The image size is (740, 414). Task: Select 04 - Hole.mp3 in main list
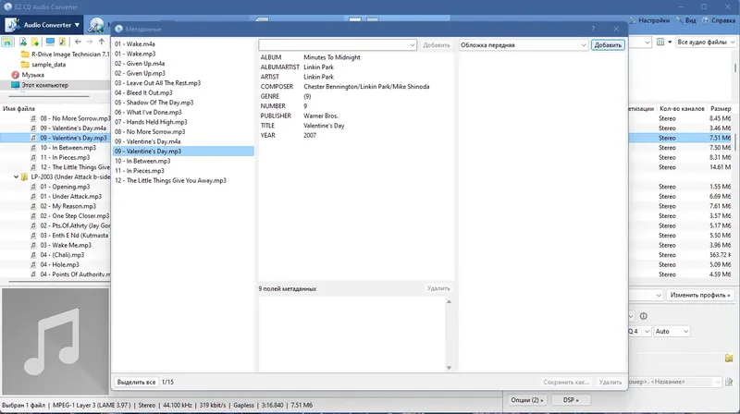click(59, 265)
